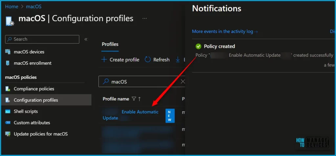336x156 pixels.
Task: Collapse the sidebar with double chevron
Action: (x=86, y=39)
